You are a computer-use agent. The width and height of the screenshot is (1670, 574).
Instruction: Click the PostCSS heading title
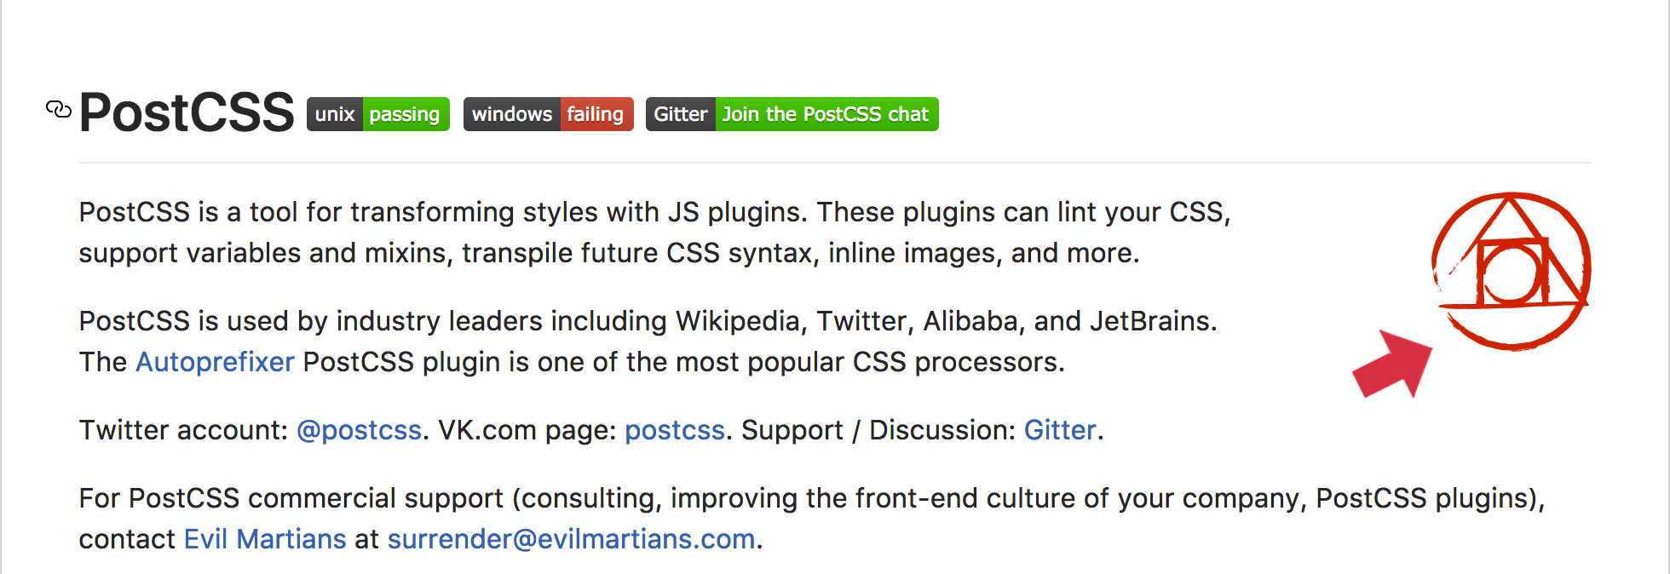point(187,112)
